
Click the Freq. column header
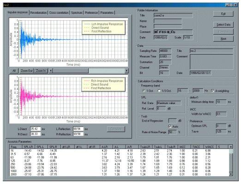16,147
